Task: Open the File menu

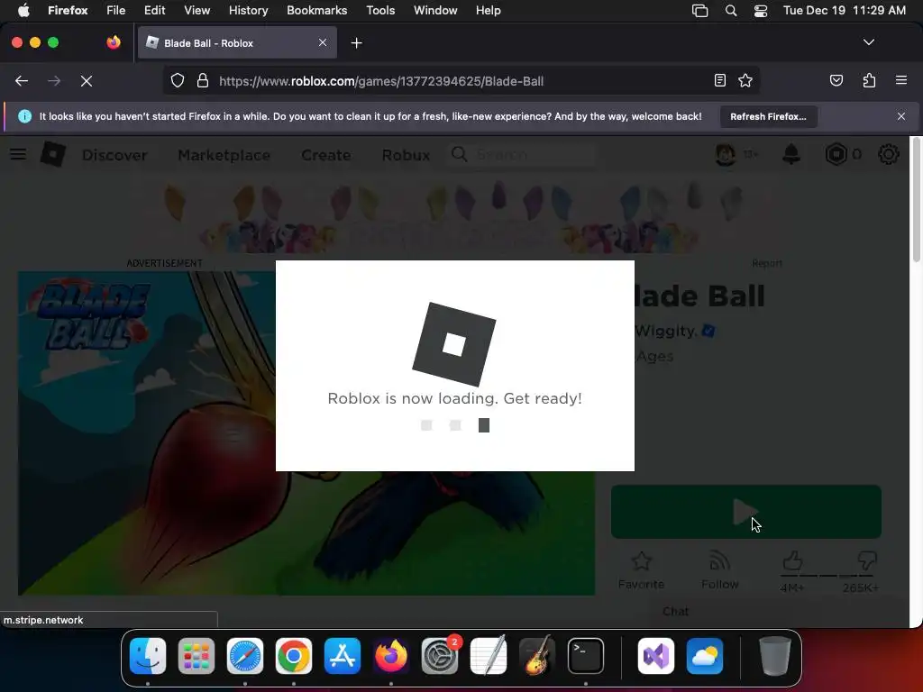Action: [x=116, y=10]
